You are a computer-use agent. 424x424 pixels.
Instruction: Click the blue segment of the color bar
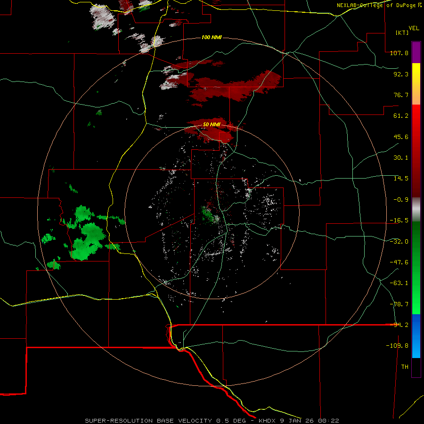click(416, 336)
